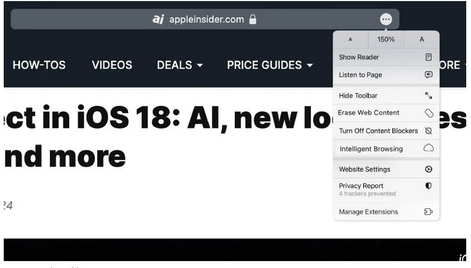
Task: Click the Erase Web Content eraser icon
Action: (x=429, y=113)
